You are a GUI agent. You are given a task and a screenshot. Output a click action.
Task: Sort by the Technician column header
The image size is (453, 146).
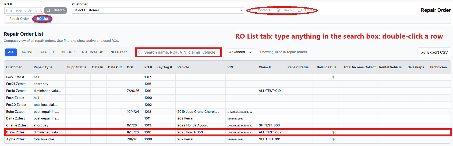tap(438, 67)
